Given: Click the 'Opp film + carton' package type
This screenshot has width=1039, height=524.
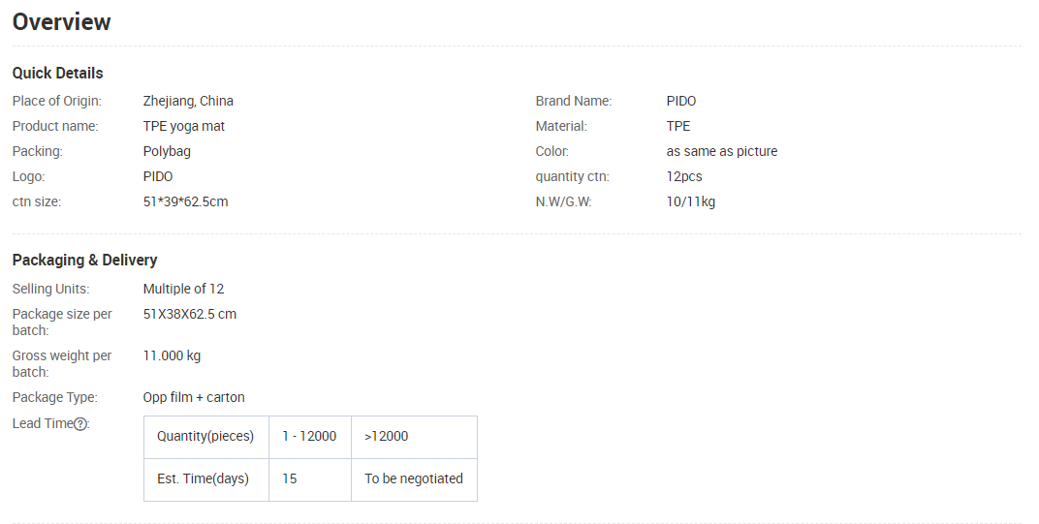Looking at the screenshot, I should coord(194,397).
